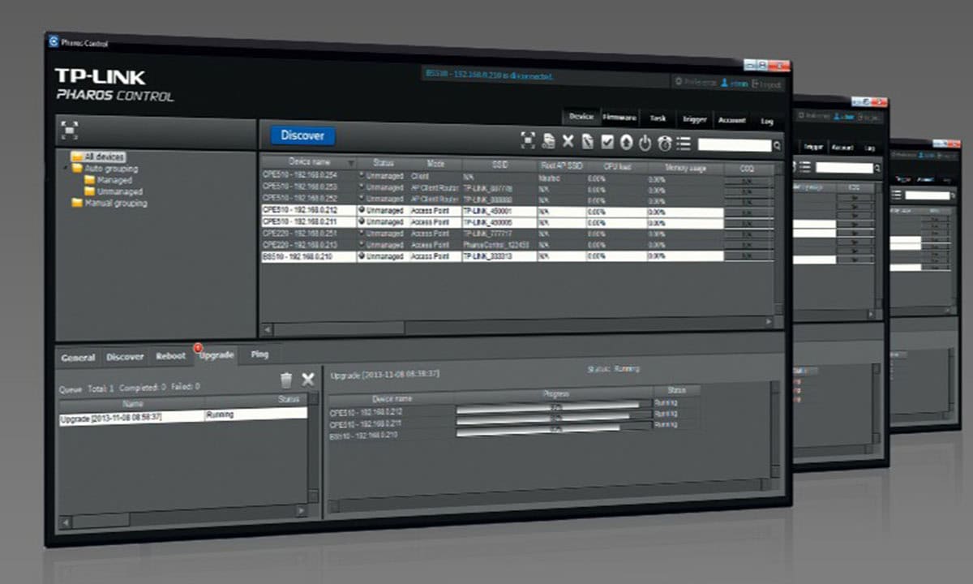
Task: Open the General tab in bottom panel
Action: 78,357
